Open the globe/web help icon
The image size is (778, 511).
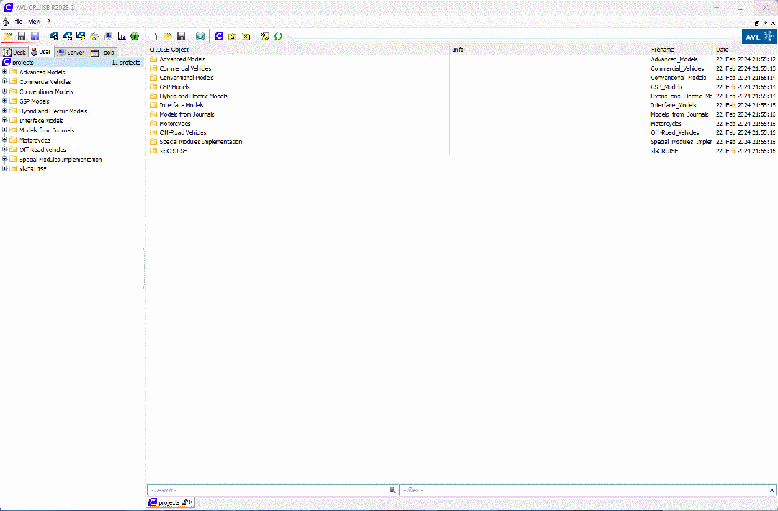(135, 36)
